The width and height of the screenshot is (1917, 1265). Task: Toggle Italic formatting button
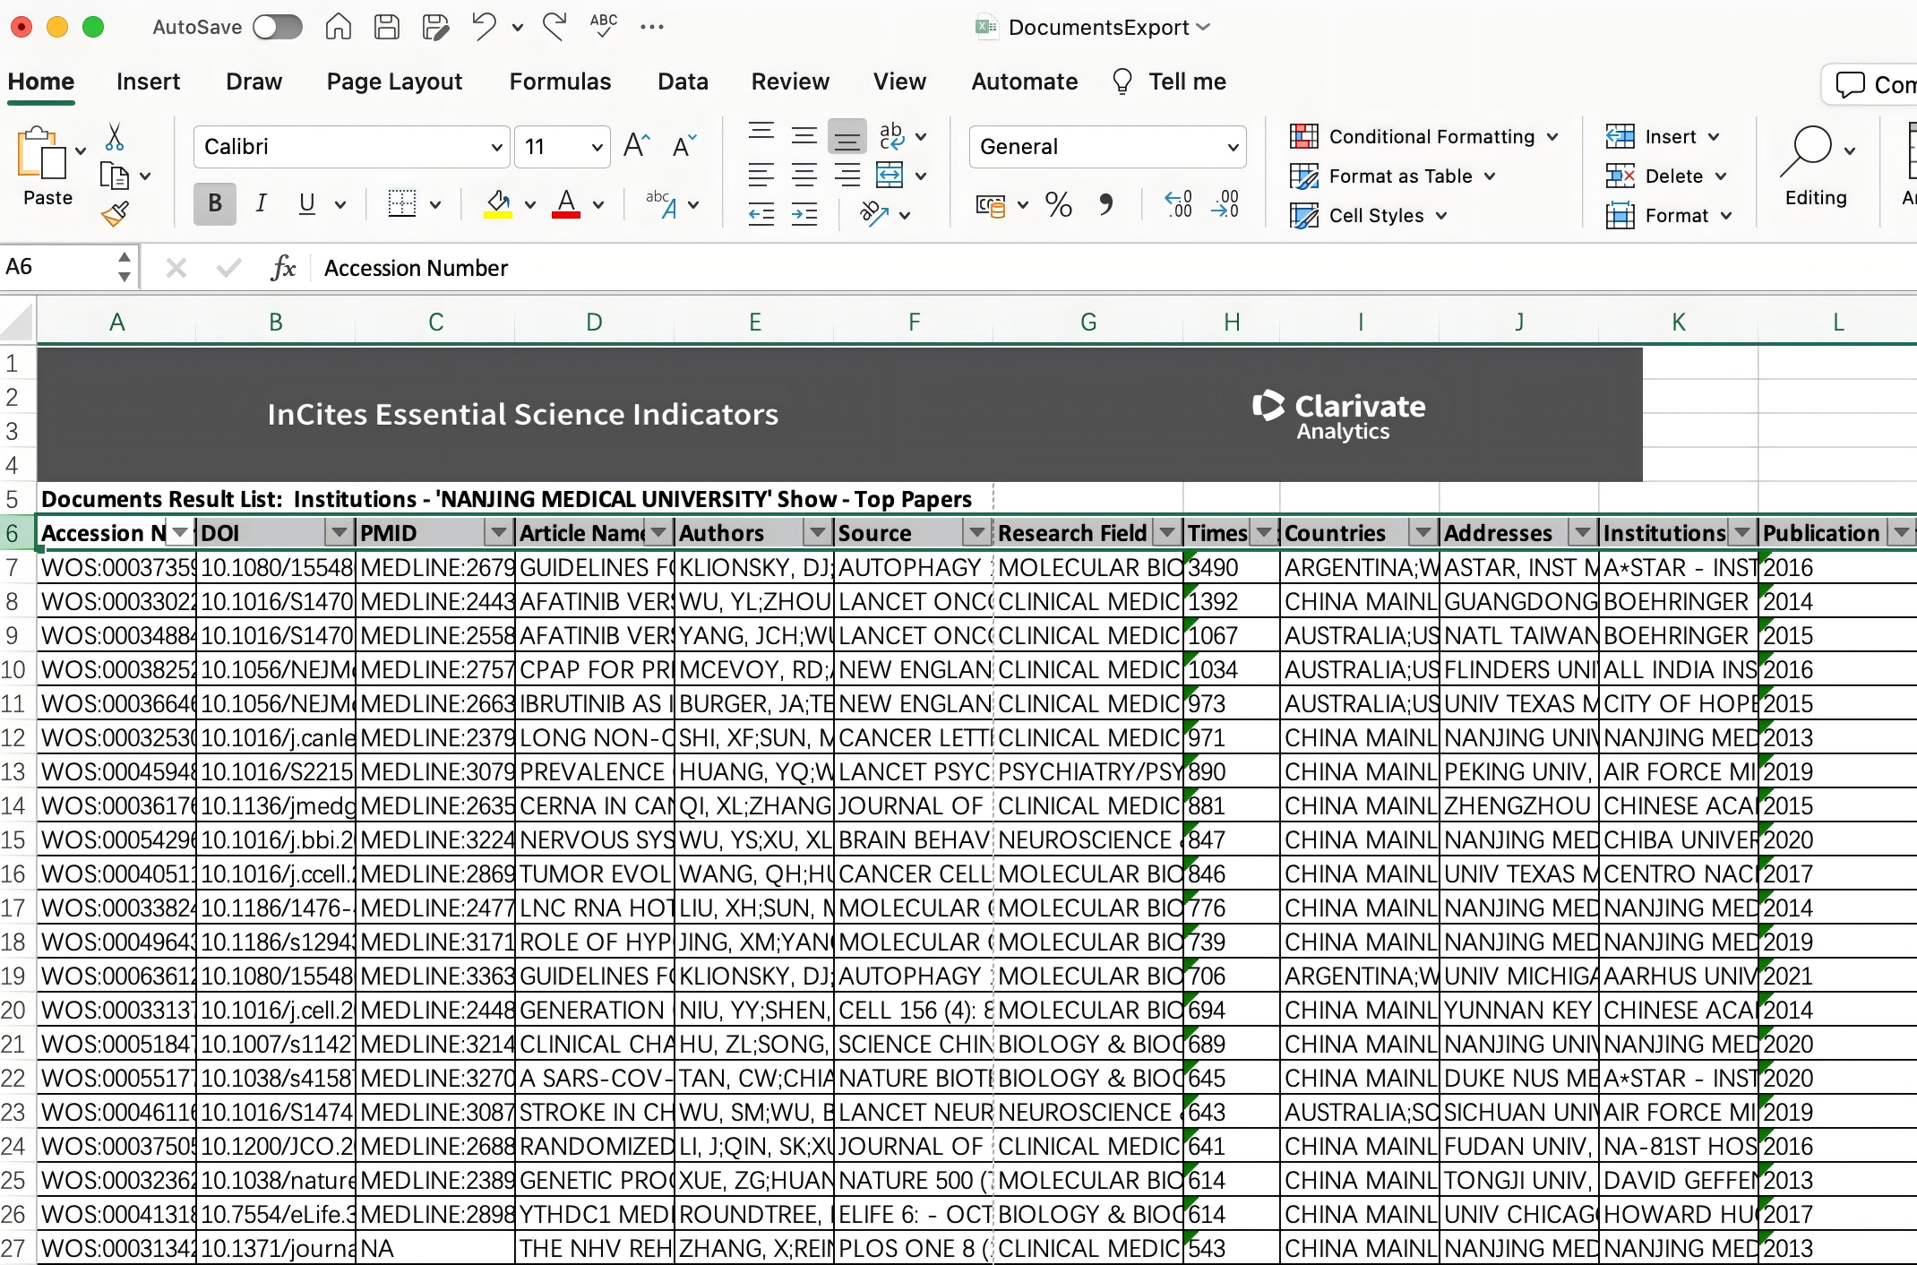[x=261, y=204]
